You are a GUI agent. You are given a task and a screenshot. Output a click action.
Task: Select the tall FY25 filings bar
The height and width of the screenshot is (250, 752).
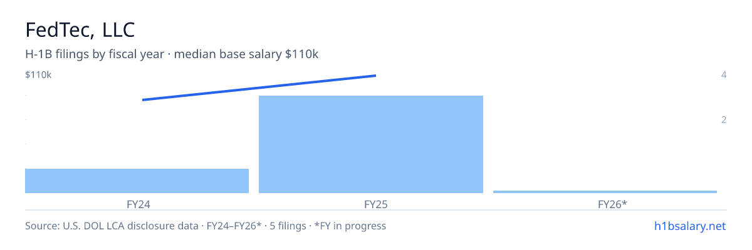coord(371,144)
